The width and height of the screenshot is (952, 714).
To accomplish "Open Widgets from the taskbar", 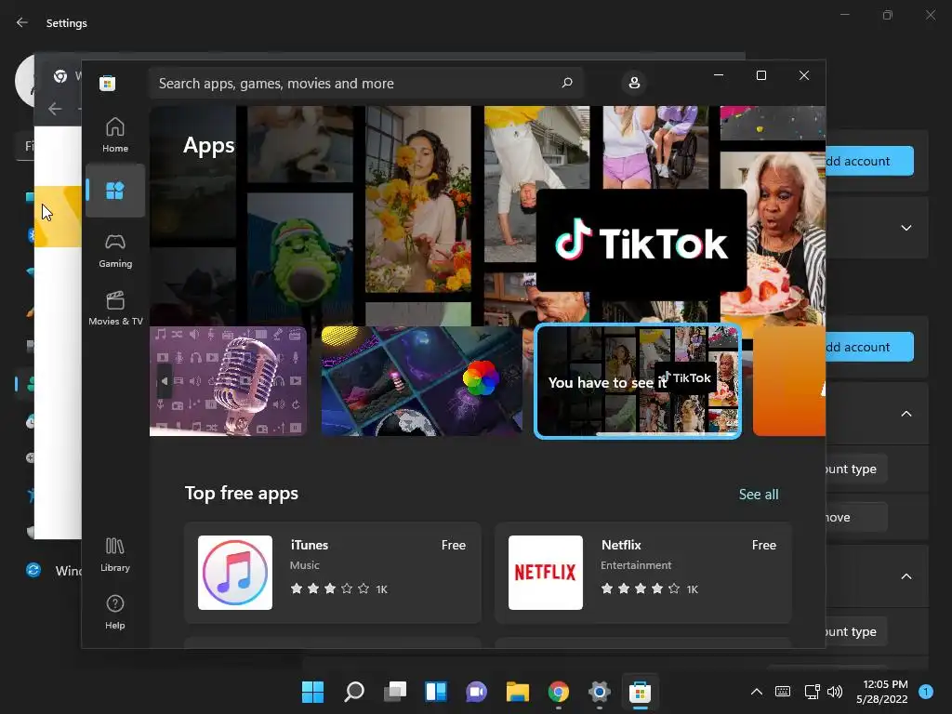I will click(x=436, y=692).
